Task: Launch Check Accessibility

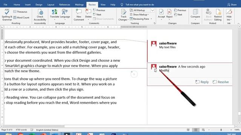Action: 40,15
